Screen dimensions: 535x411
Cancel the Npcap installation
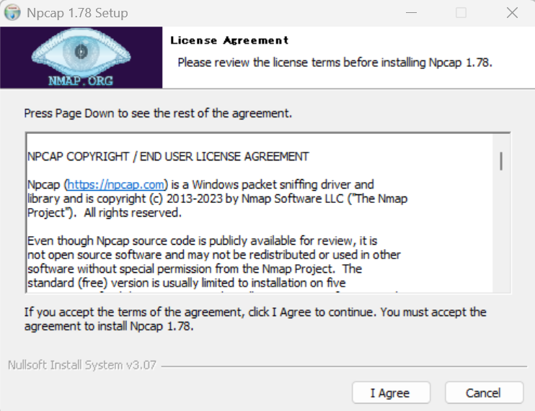(483, 392)
